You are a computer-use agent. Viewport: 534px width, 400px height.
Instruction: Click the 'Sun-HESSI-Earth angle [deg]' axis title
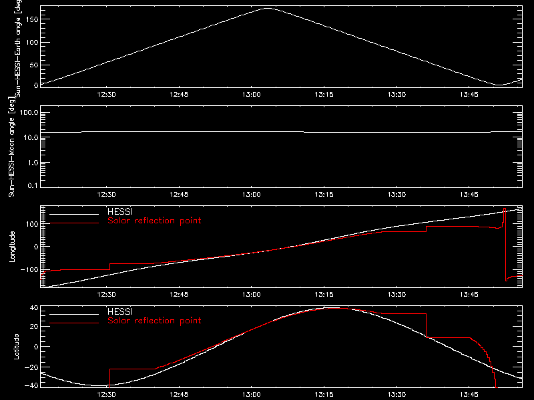(18, 47)
